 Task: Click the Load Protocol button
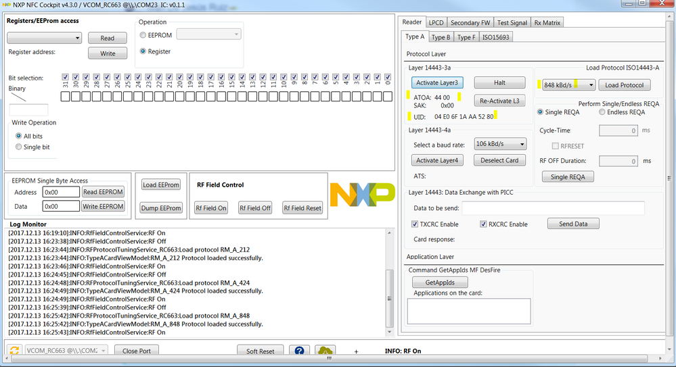[625, 85]
